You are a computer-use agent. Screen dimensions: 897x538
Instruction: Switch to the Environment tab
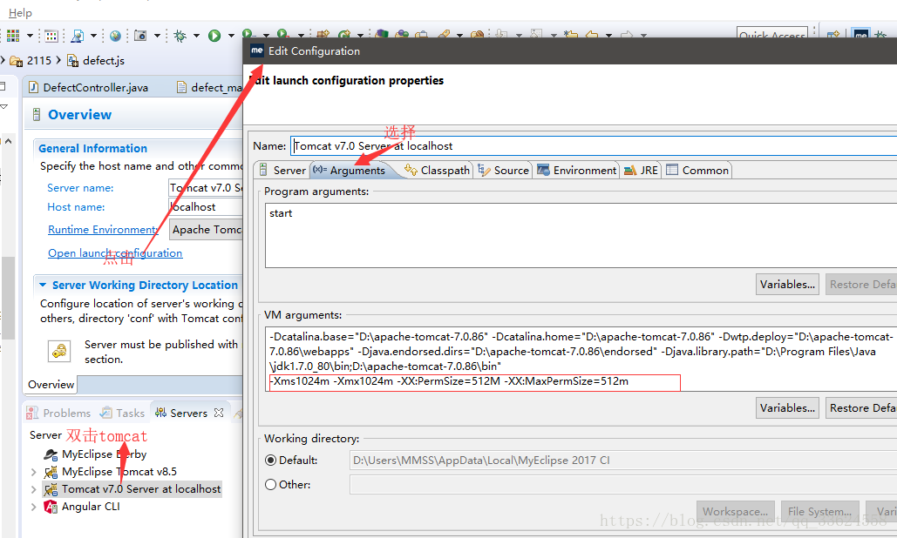coord(577,171)
